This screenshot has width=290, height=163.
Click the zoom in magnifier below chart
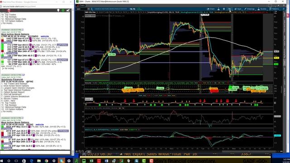click(x=80, y=151)
